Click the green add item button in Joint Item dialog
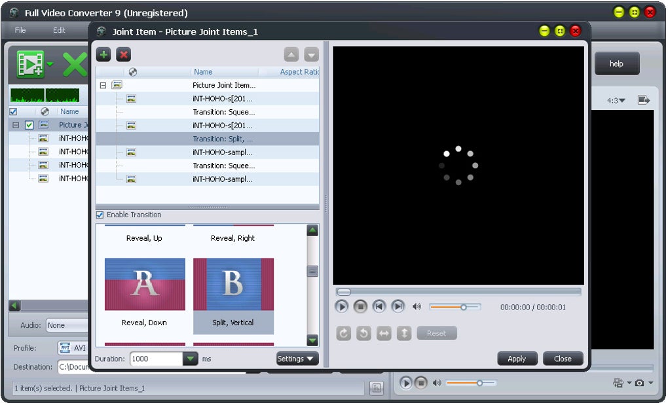668x405 pixels. pyautogui.click(x=103, y=54)
